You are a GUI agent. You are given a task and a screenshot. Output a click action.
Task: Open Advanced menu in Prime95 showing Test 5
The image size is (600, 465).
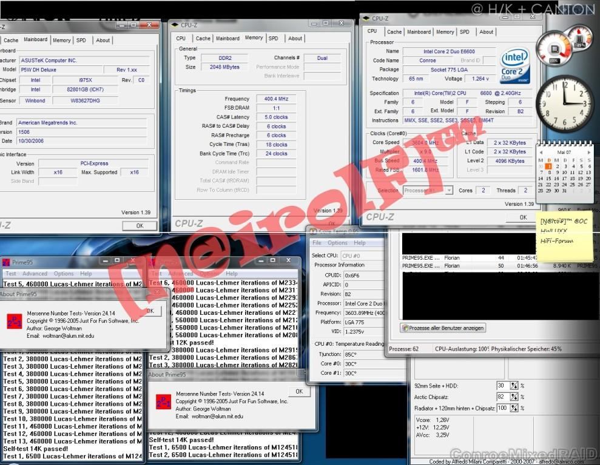pyautogui.click(x=35, y=274)
